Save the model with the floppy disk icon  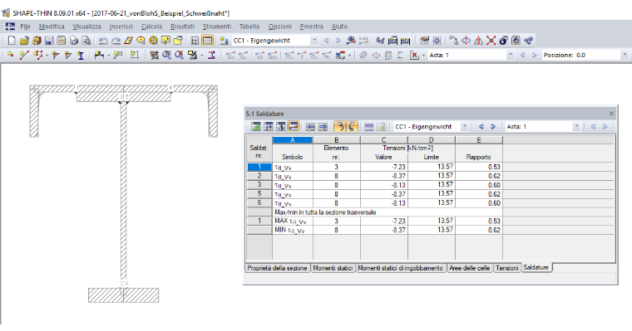(x=49, y=40)
